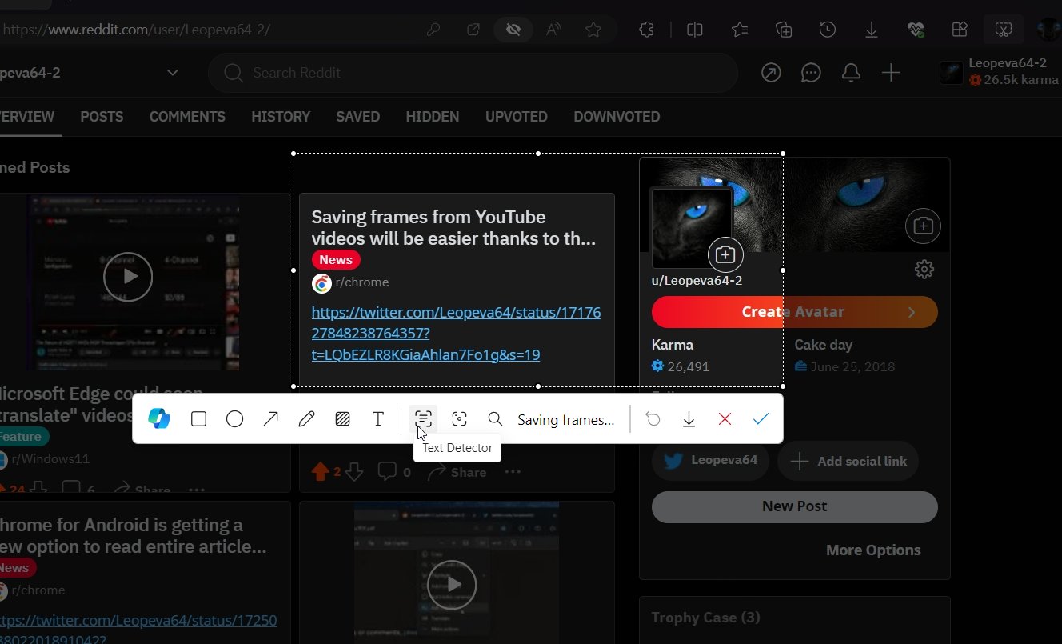Image resolution: width=1062 pixels, height=644 pixels.
Task: Open Browser Essentials heart icon
Action: [x=916, y=30]
